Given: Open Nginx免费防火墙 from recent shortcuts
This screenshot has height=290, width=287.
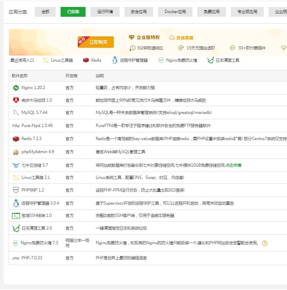Looking at the screenshot, I should tap(181, 60).
